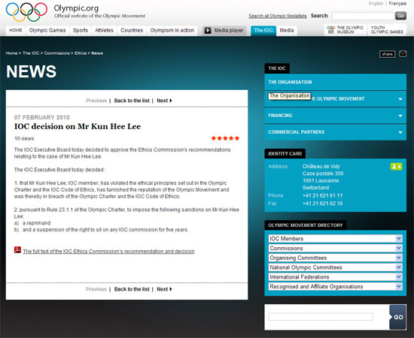Viewport: 414px width, 338px height.
Task: Rate article with the five stars
Action: pyautogui.click(x=225, y=138)
